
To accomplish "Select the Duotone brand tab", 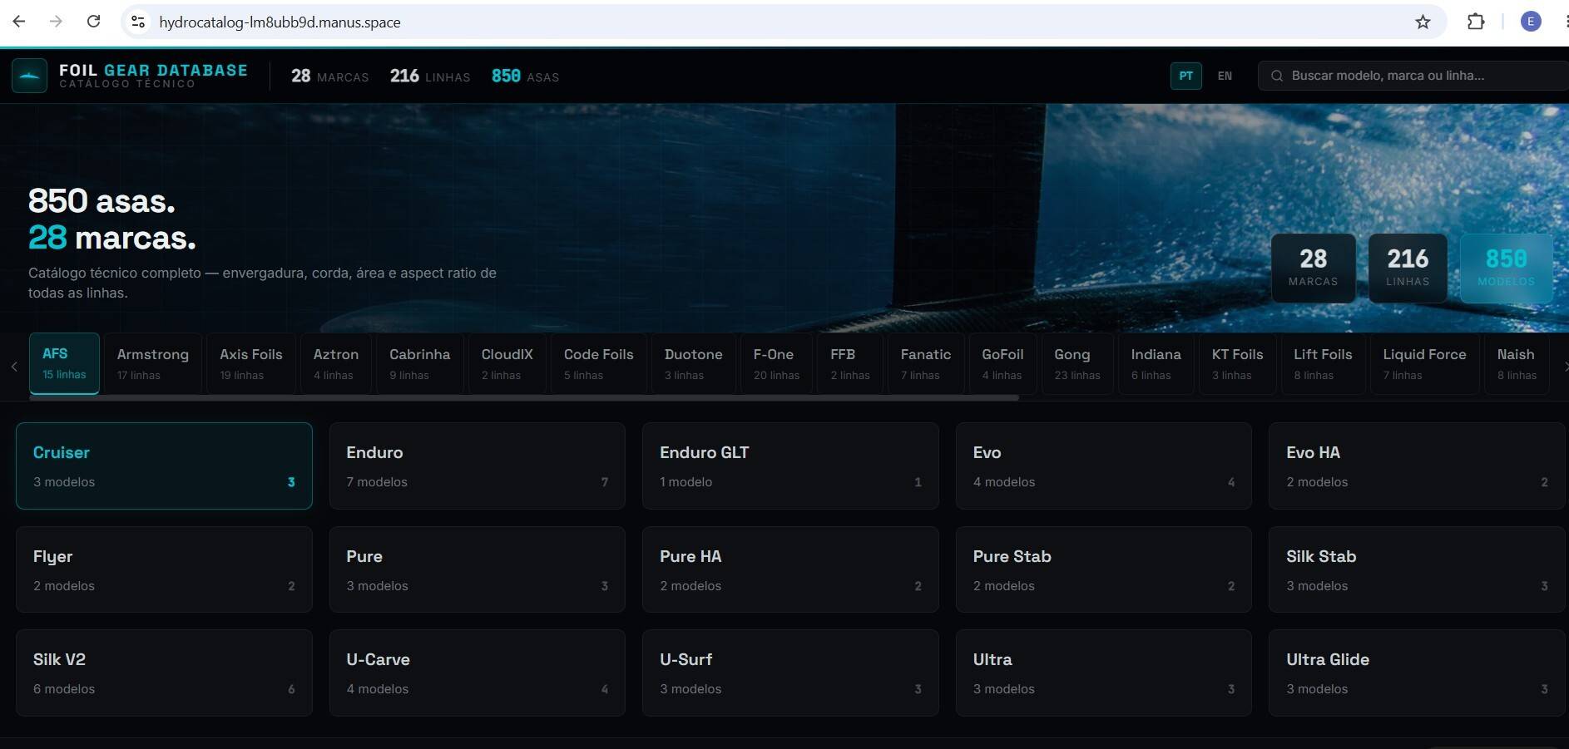I will 694,363.
